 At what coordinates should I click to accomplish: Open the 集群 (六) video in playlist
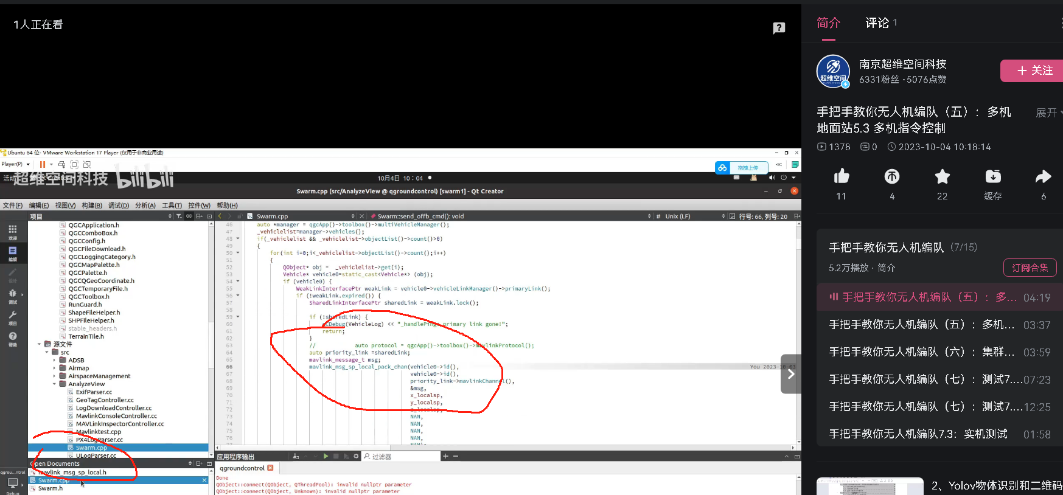[939, 352]
